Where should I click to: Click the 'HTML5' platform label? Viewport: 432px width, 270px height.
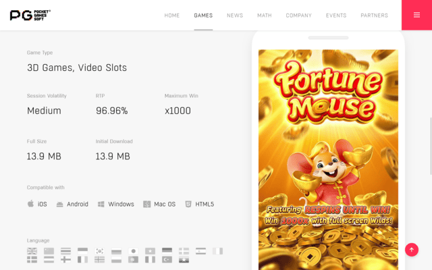coord(205,204)
